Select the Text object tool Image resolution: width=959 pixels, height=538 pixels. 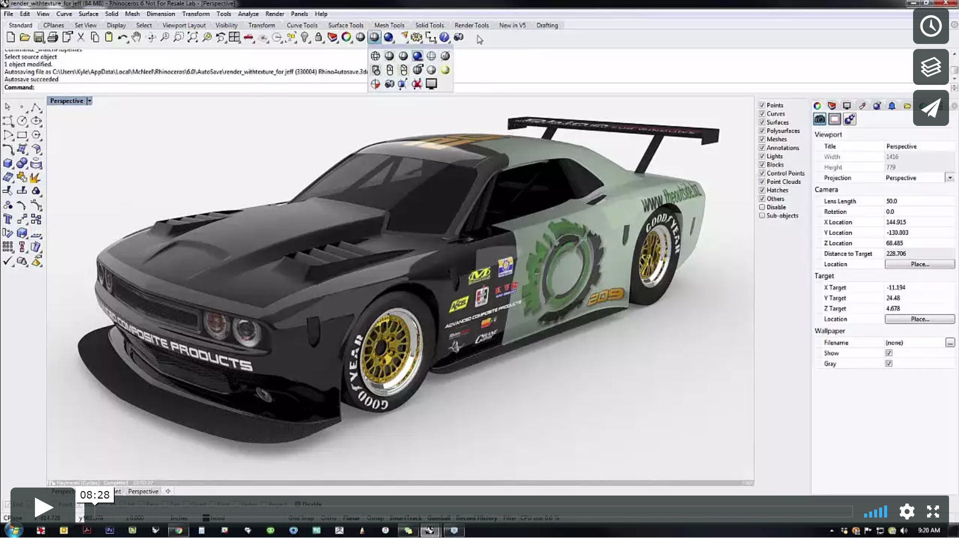(8, 219)
